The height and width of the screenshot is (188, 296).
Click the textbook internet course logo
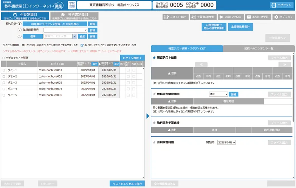point(33,5)
